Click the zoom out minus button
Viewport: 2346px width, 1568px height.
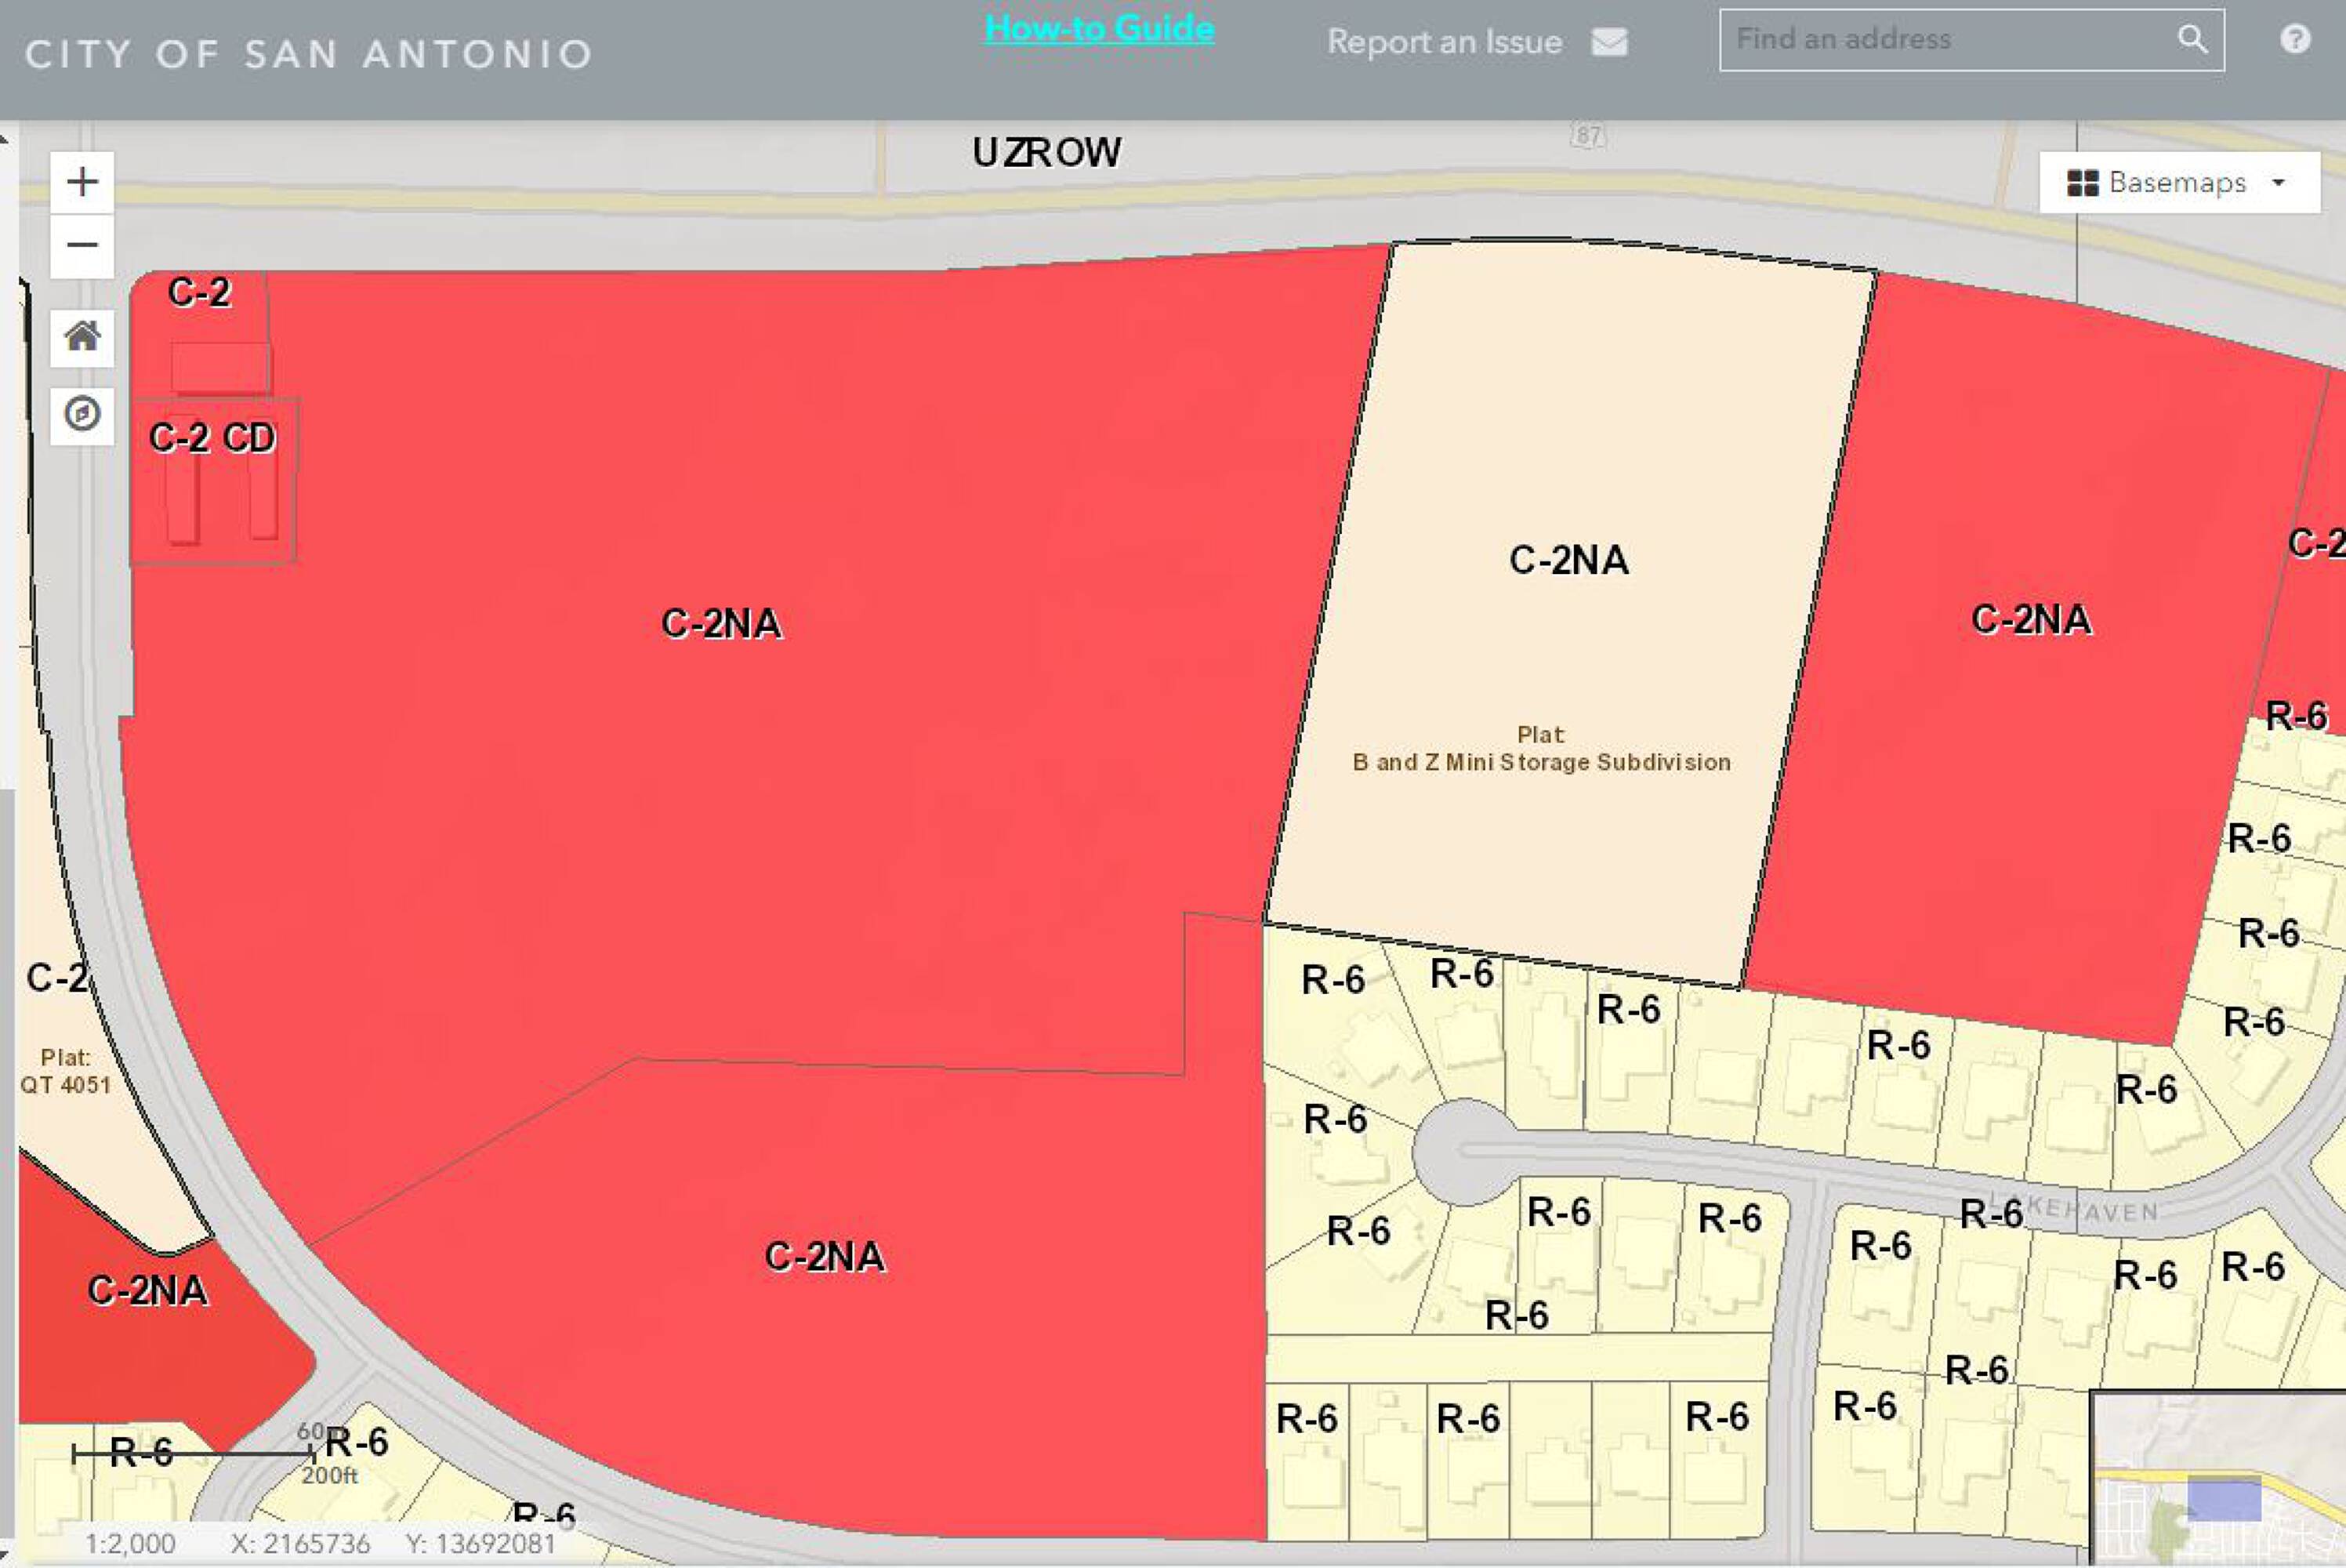[x=82, y=246]
